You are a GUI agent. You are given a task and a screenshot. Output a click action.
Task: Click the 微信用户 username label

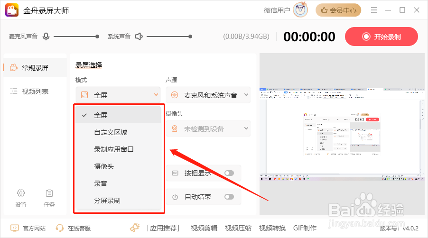(x=277, y=10)
